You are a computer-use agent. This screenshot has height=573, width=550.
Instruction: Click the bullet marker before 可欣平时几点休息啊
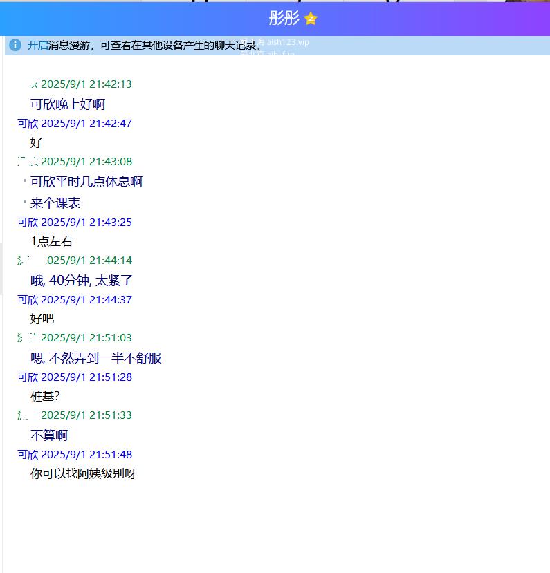tap(25, 181)
